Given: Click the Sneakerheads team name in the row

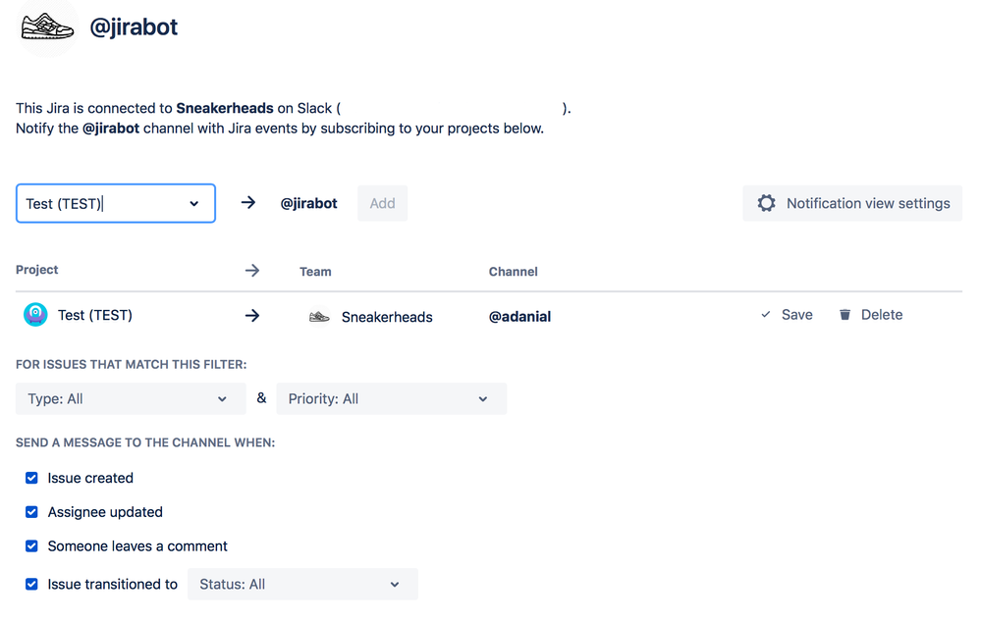Looking at the screenshot, I should coord(387,317).
